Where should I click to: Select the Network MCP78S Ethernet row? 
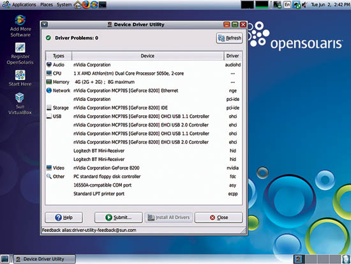[144, 91]
